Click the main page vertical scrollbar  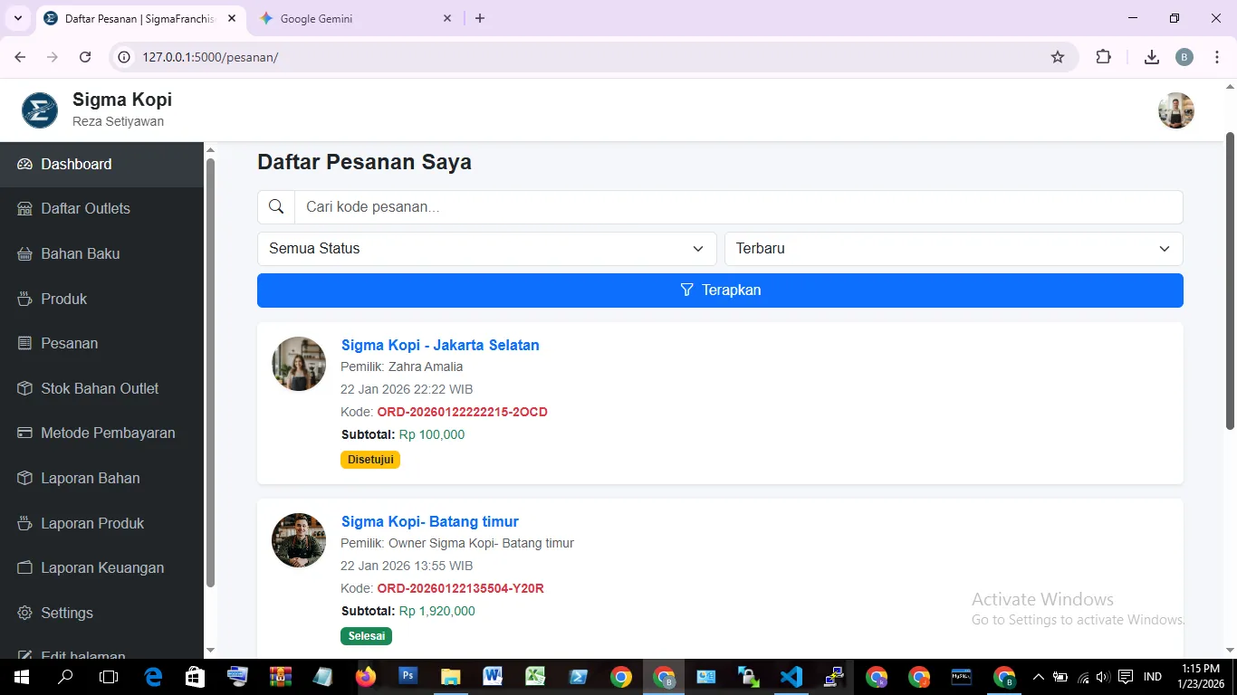pyautogui.click(x=1230, y=281)
